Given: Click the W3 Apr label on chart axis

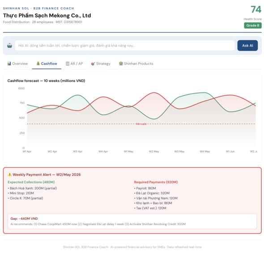Looking at the screenshot, I should tap(78, 151).
